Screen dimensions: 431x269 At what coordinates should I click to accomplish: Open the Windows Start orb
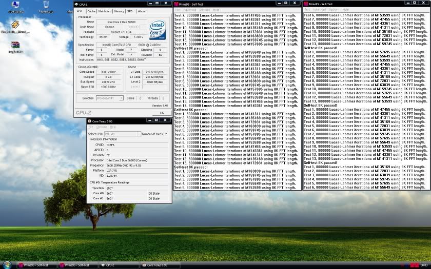7,265
